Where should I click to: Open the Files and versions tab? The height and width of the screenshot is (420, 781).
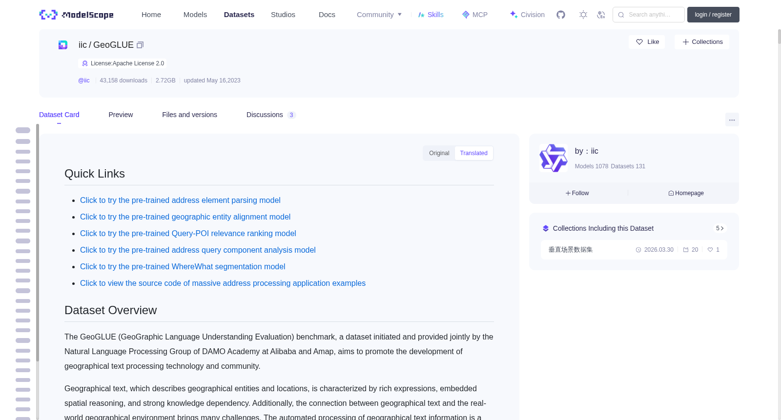189,115
